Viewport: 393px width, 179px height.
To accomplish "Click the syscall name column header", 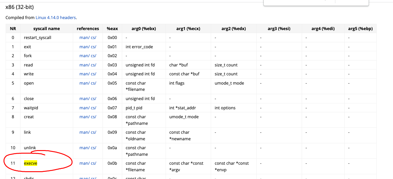I will pos(46,29).
